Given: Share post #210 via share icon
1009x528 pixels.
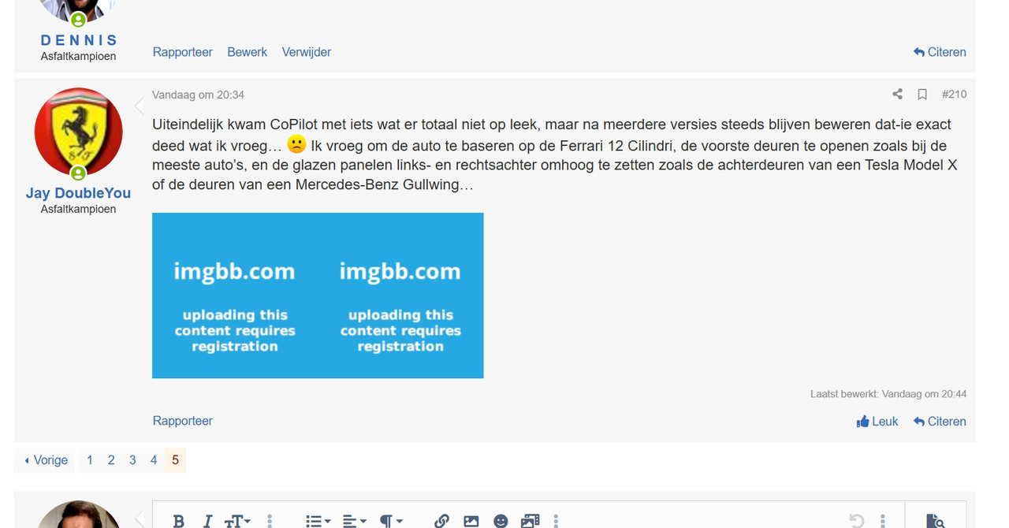Looking at the screenshot, I should 897,95.
